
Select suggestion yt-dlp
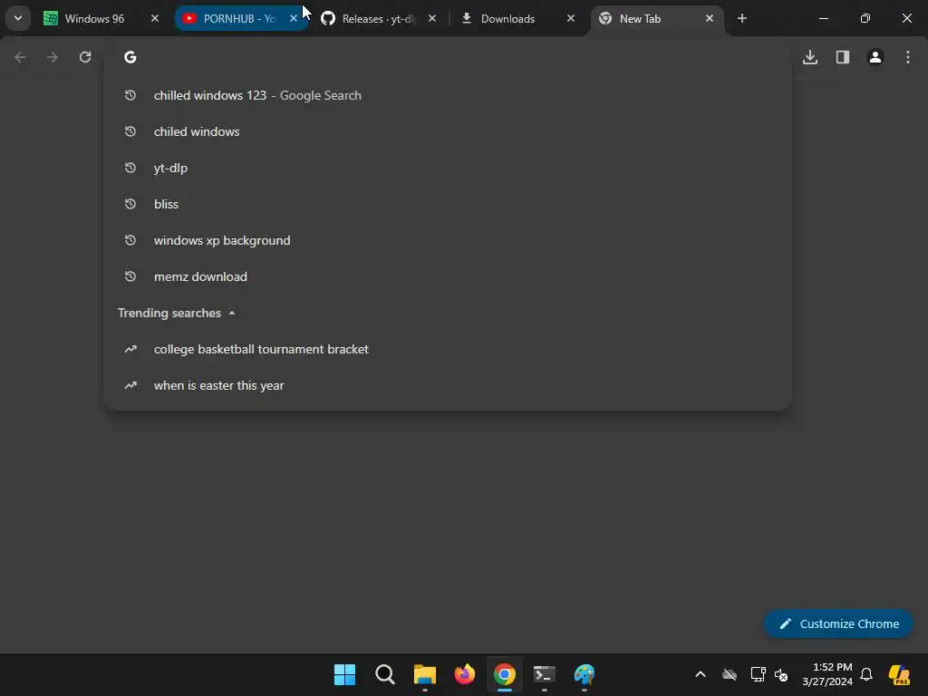point(448,168)
